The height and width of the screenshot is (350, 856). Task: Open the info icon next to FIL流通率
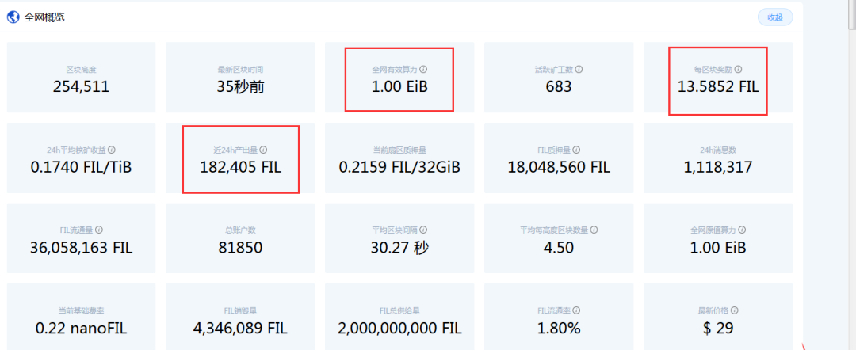coord(576,310)
